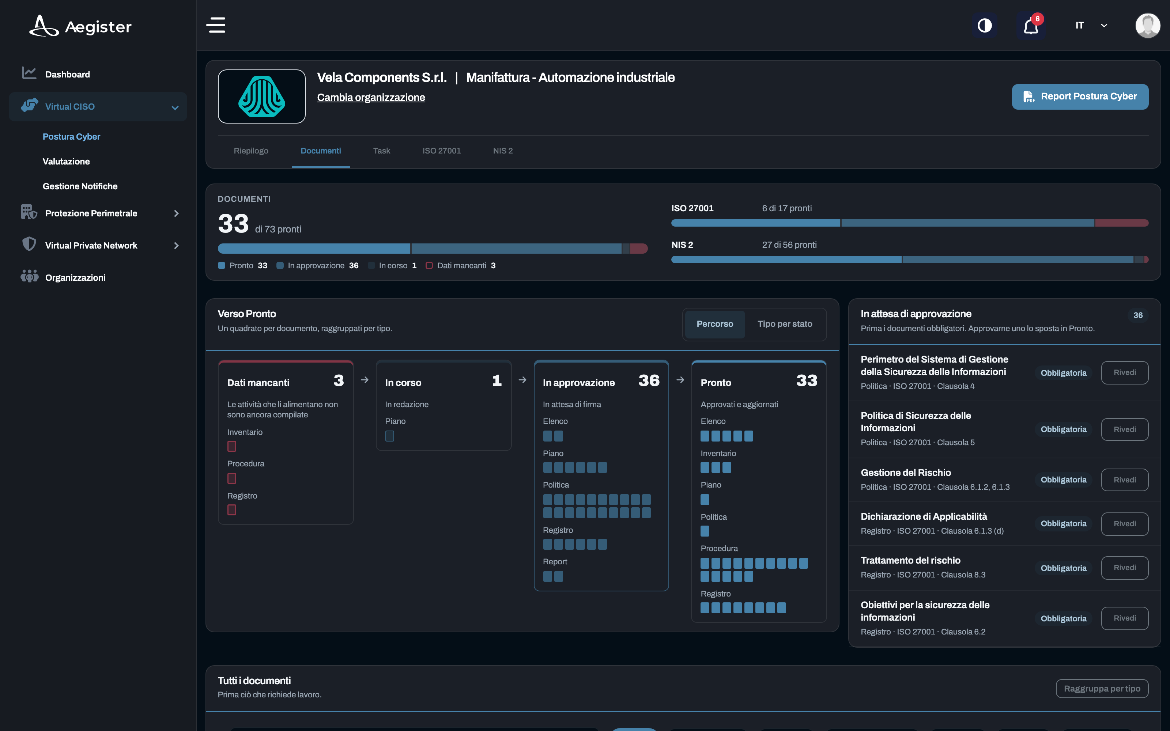Click the Piano square in In corso
This screenshot has height=731, width=1170.
[x=390, y=436]
